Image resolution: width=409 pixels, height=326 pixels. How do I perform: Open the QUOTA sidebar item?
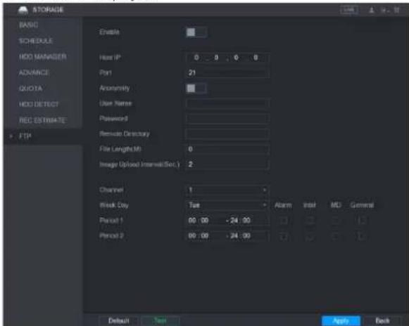coord(30,89)
